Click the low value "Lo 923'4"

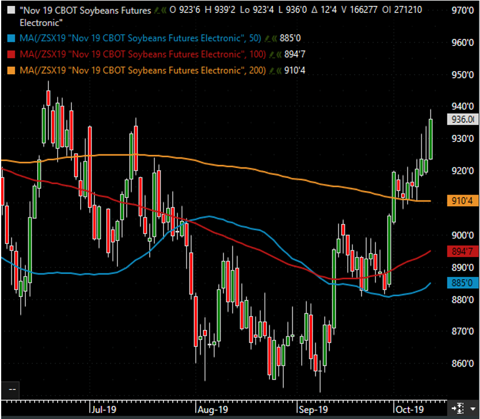(257, 10)
